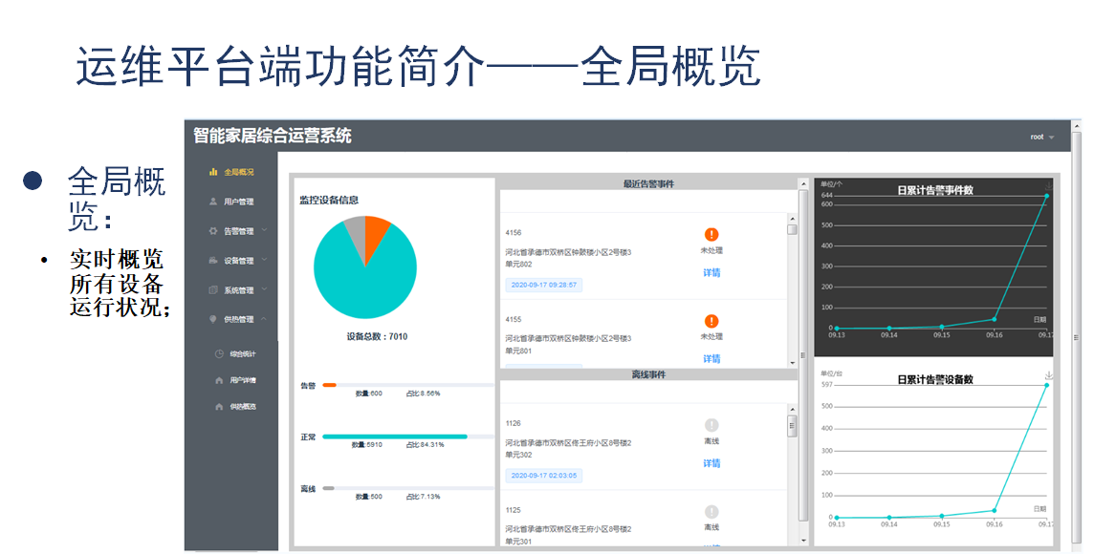The height and width of the screenshot is (554, 1094).
Task: Click timestamp tag 2020-09-17 09:28:57
Action: (543, 285)
